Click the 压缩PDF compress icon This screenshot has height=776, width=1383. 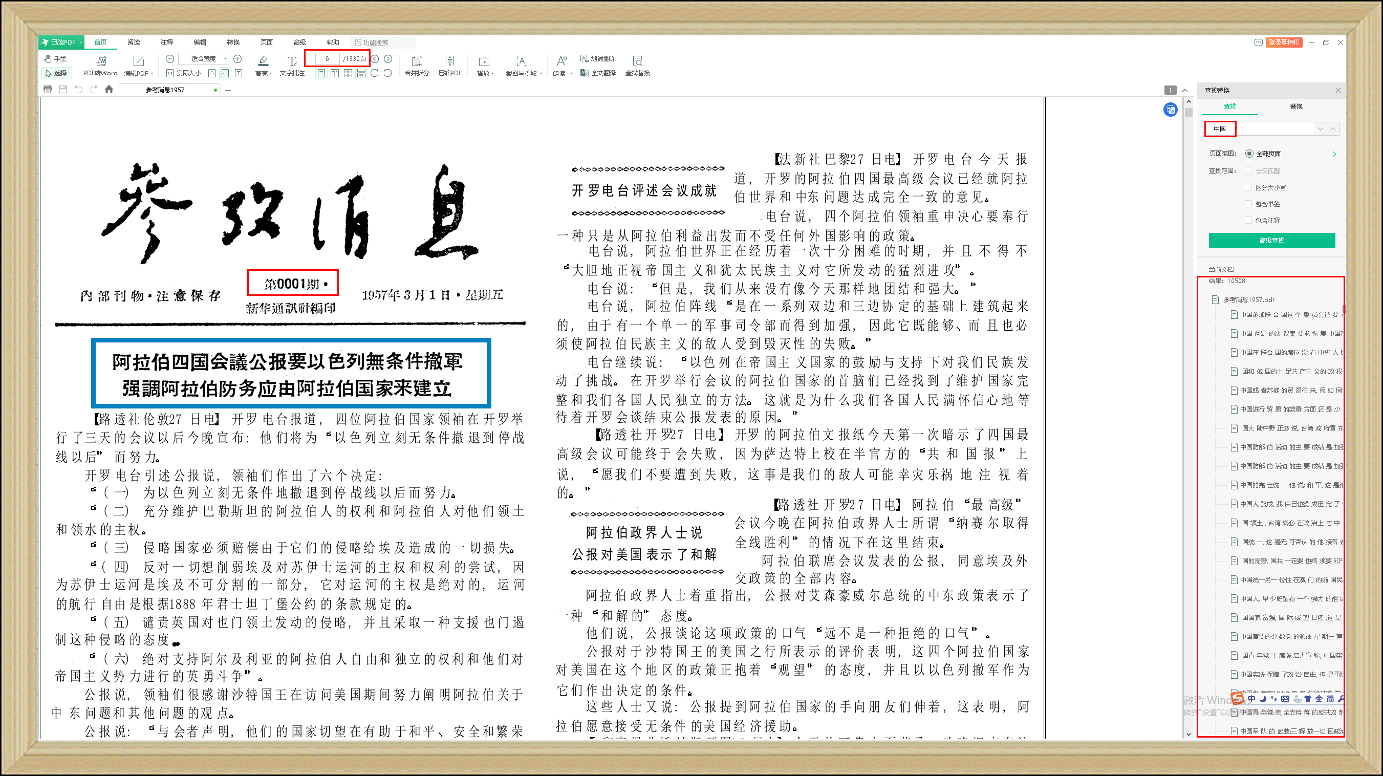tap(450, 61)
